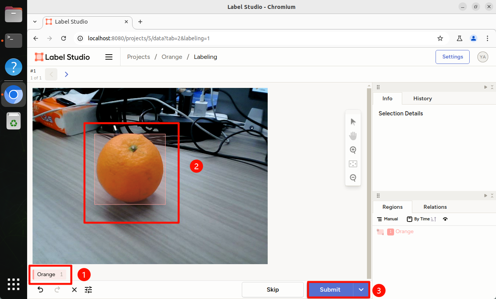
Task: Toggle visibility of all regions eye icon
Action: [445, 219]
